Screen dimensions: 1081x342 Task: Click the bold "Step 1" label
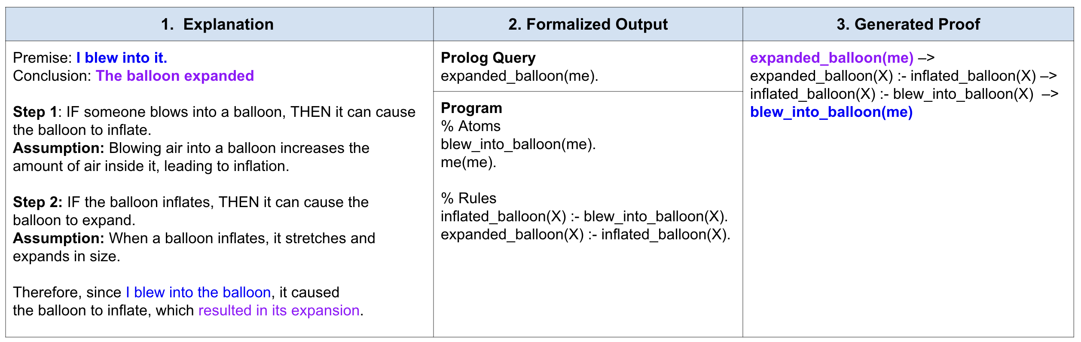pyautogui.click(x=35, y=112)
